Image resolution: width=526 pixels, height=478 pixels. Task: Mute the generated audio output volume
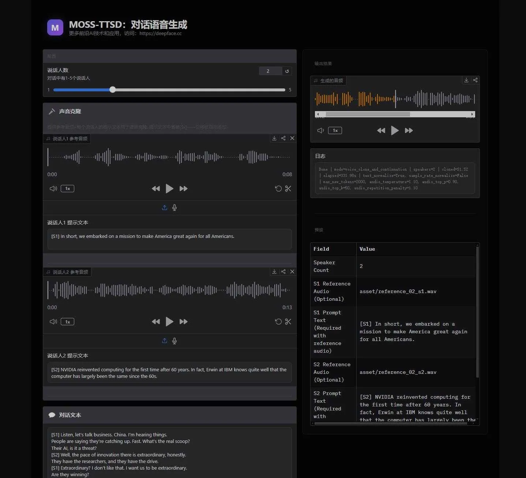[x=320, y=130]
